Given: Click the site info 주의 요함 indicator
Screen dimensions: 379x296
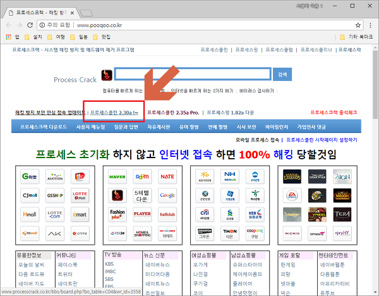Looking at the screenshot, I should (54, 25).
